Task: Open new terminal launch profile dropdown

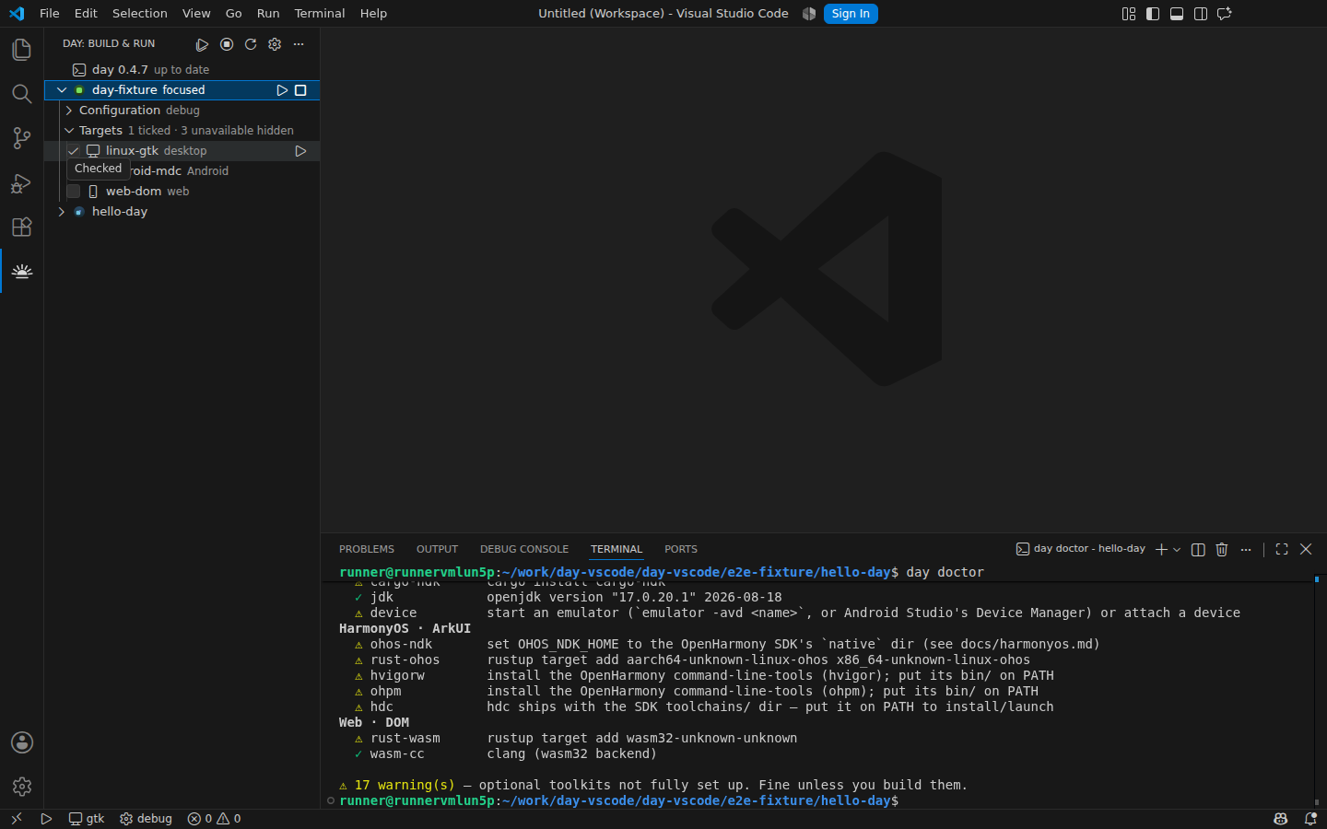Action: [x=1177, y=550]
